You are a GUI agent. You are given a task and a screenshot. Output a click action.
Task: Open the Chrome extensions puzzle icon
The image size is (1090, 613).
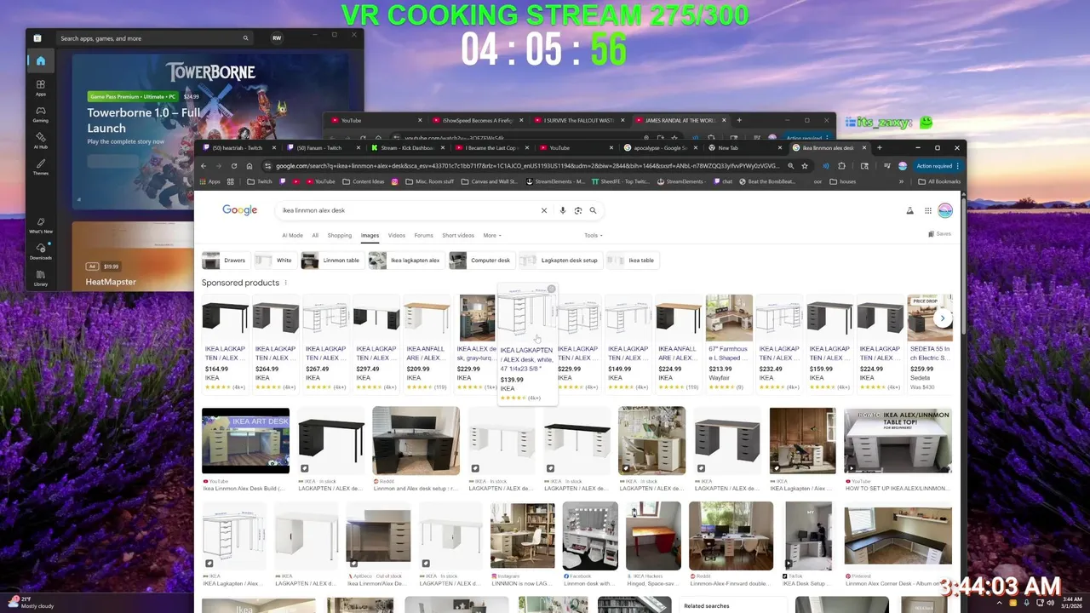pos(842,166)
